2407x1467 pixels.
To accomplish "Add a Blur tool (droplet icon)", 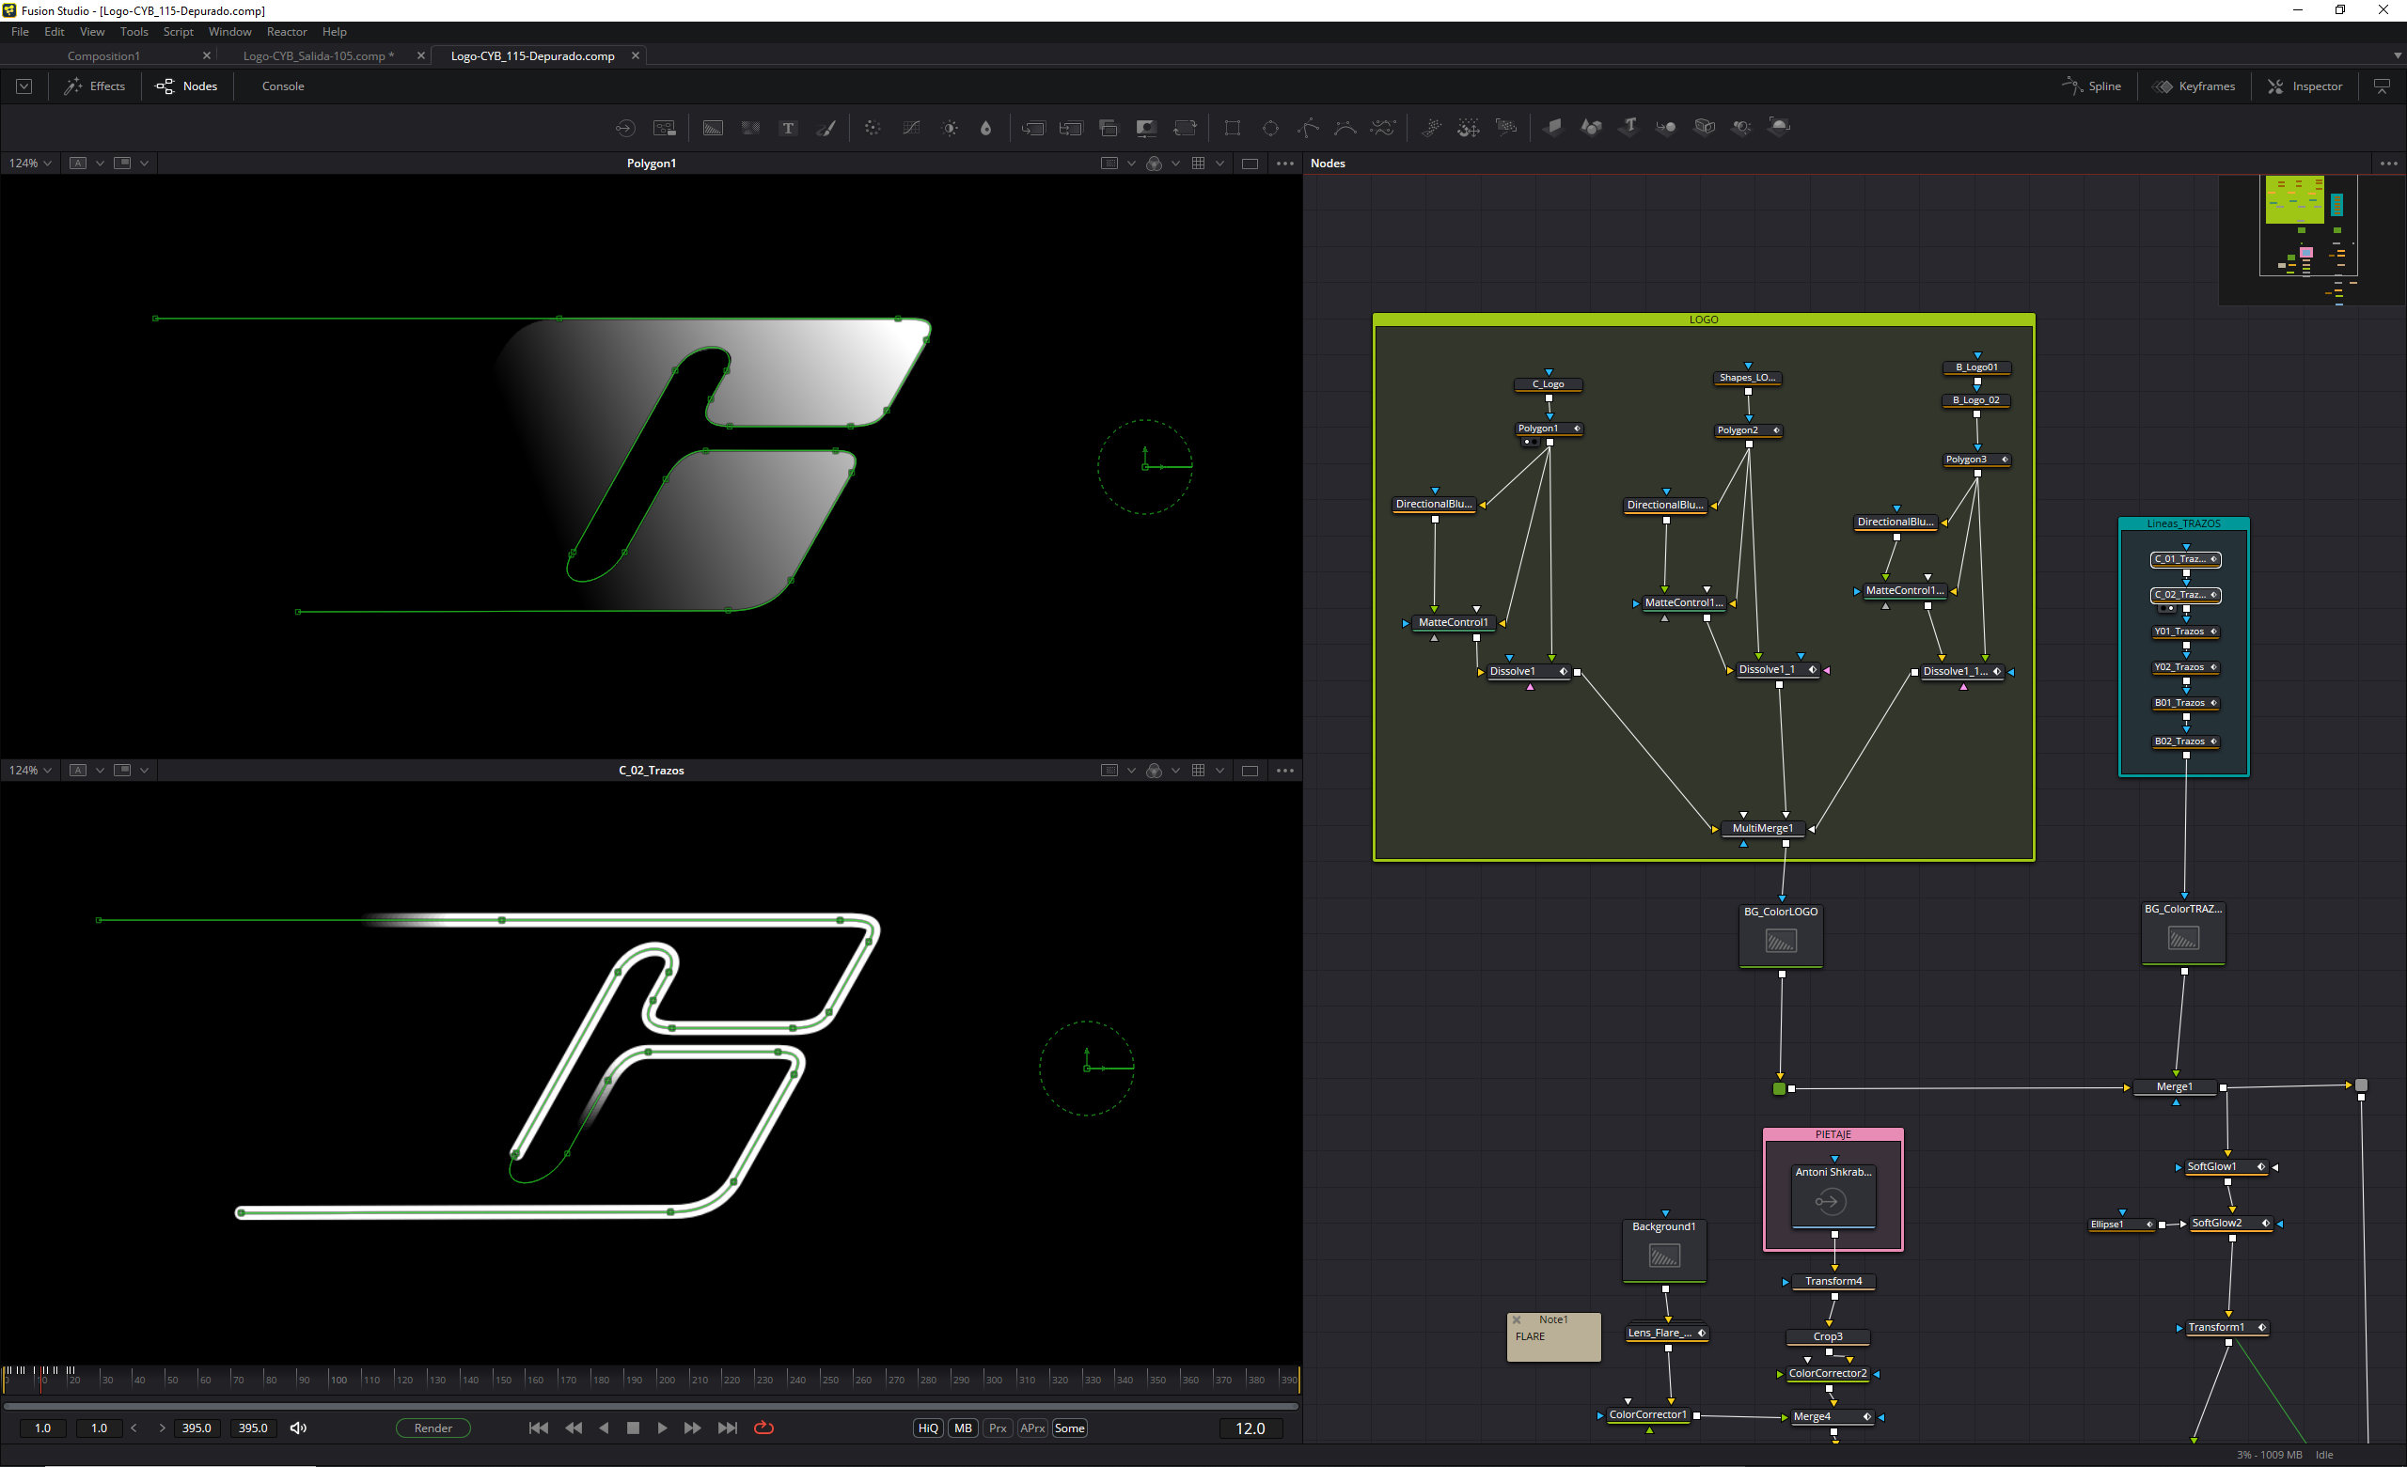I will point(985,128).
